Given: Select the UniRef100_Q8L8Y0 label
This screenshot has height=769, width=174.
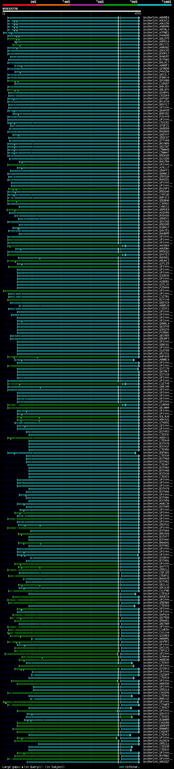Looking at the screenshot, I should click(x=156, y=89).
